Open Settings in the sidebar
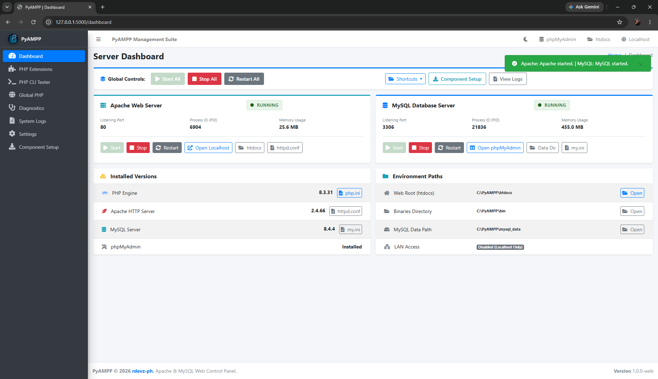 [x=44, y=134]
